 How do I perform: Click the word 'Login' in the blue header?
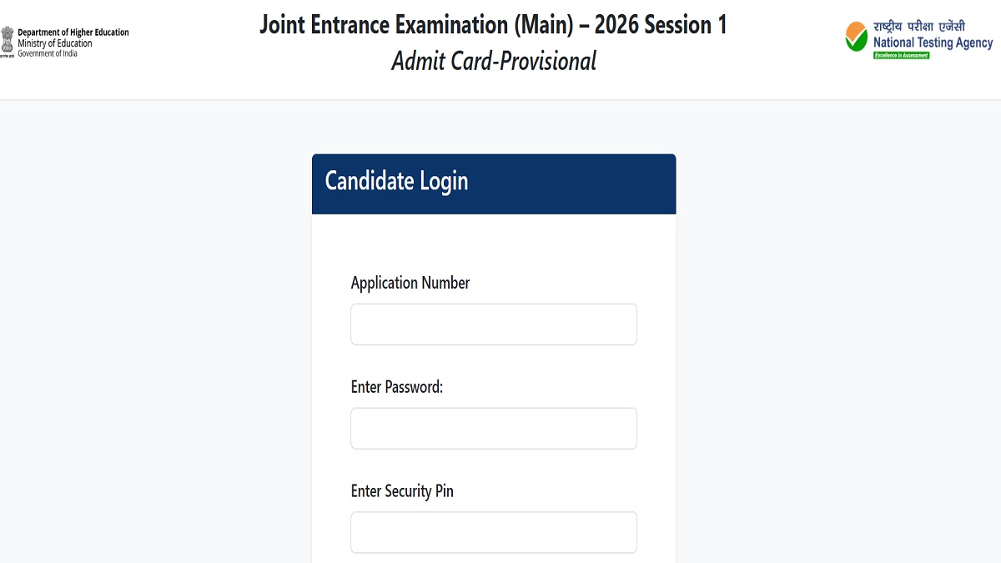443,181
